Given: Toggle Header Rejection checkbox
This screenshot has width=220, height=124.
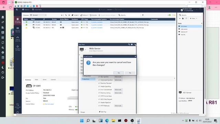Looking at the screenshot, I should (99, 103).
